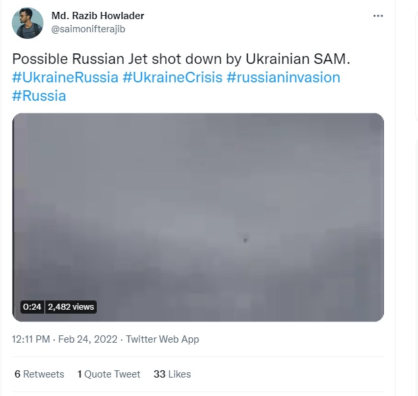This screenshot has height=396, width=418.
Task: View the 33 Likes list
Action: [172, 374]
